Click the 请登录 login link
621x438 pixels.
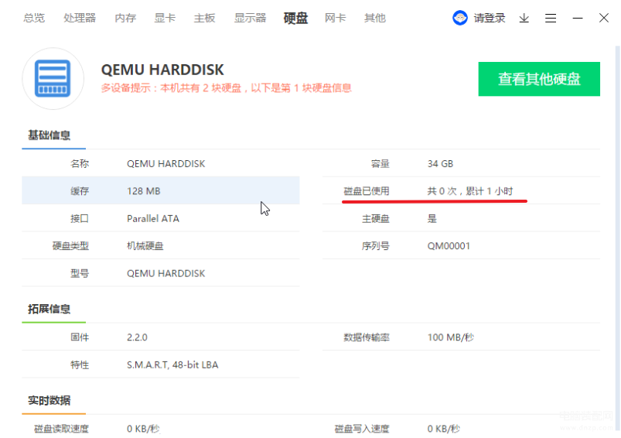coord(489,18)
